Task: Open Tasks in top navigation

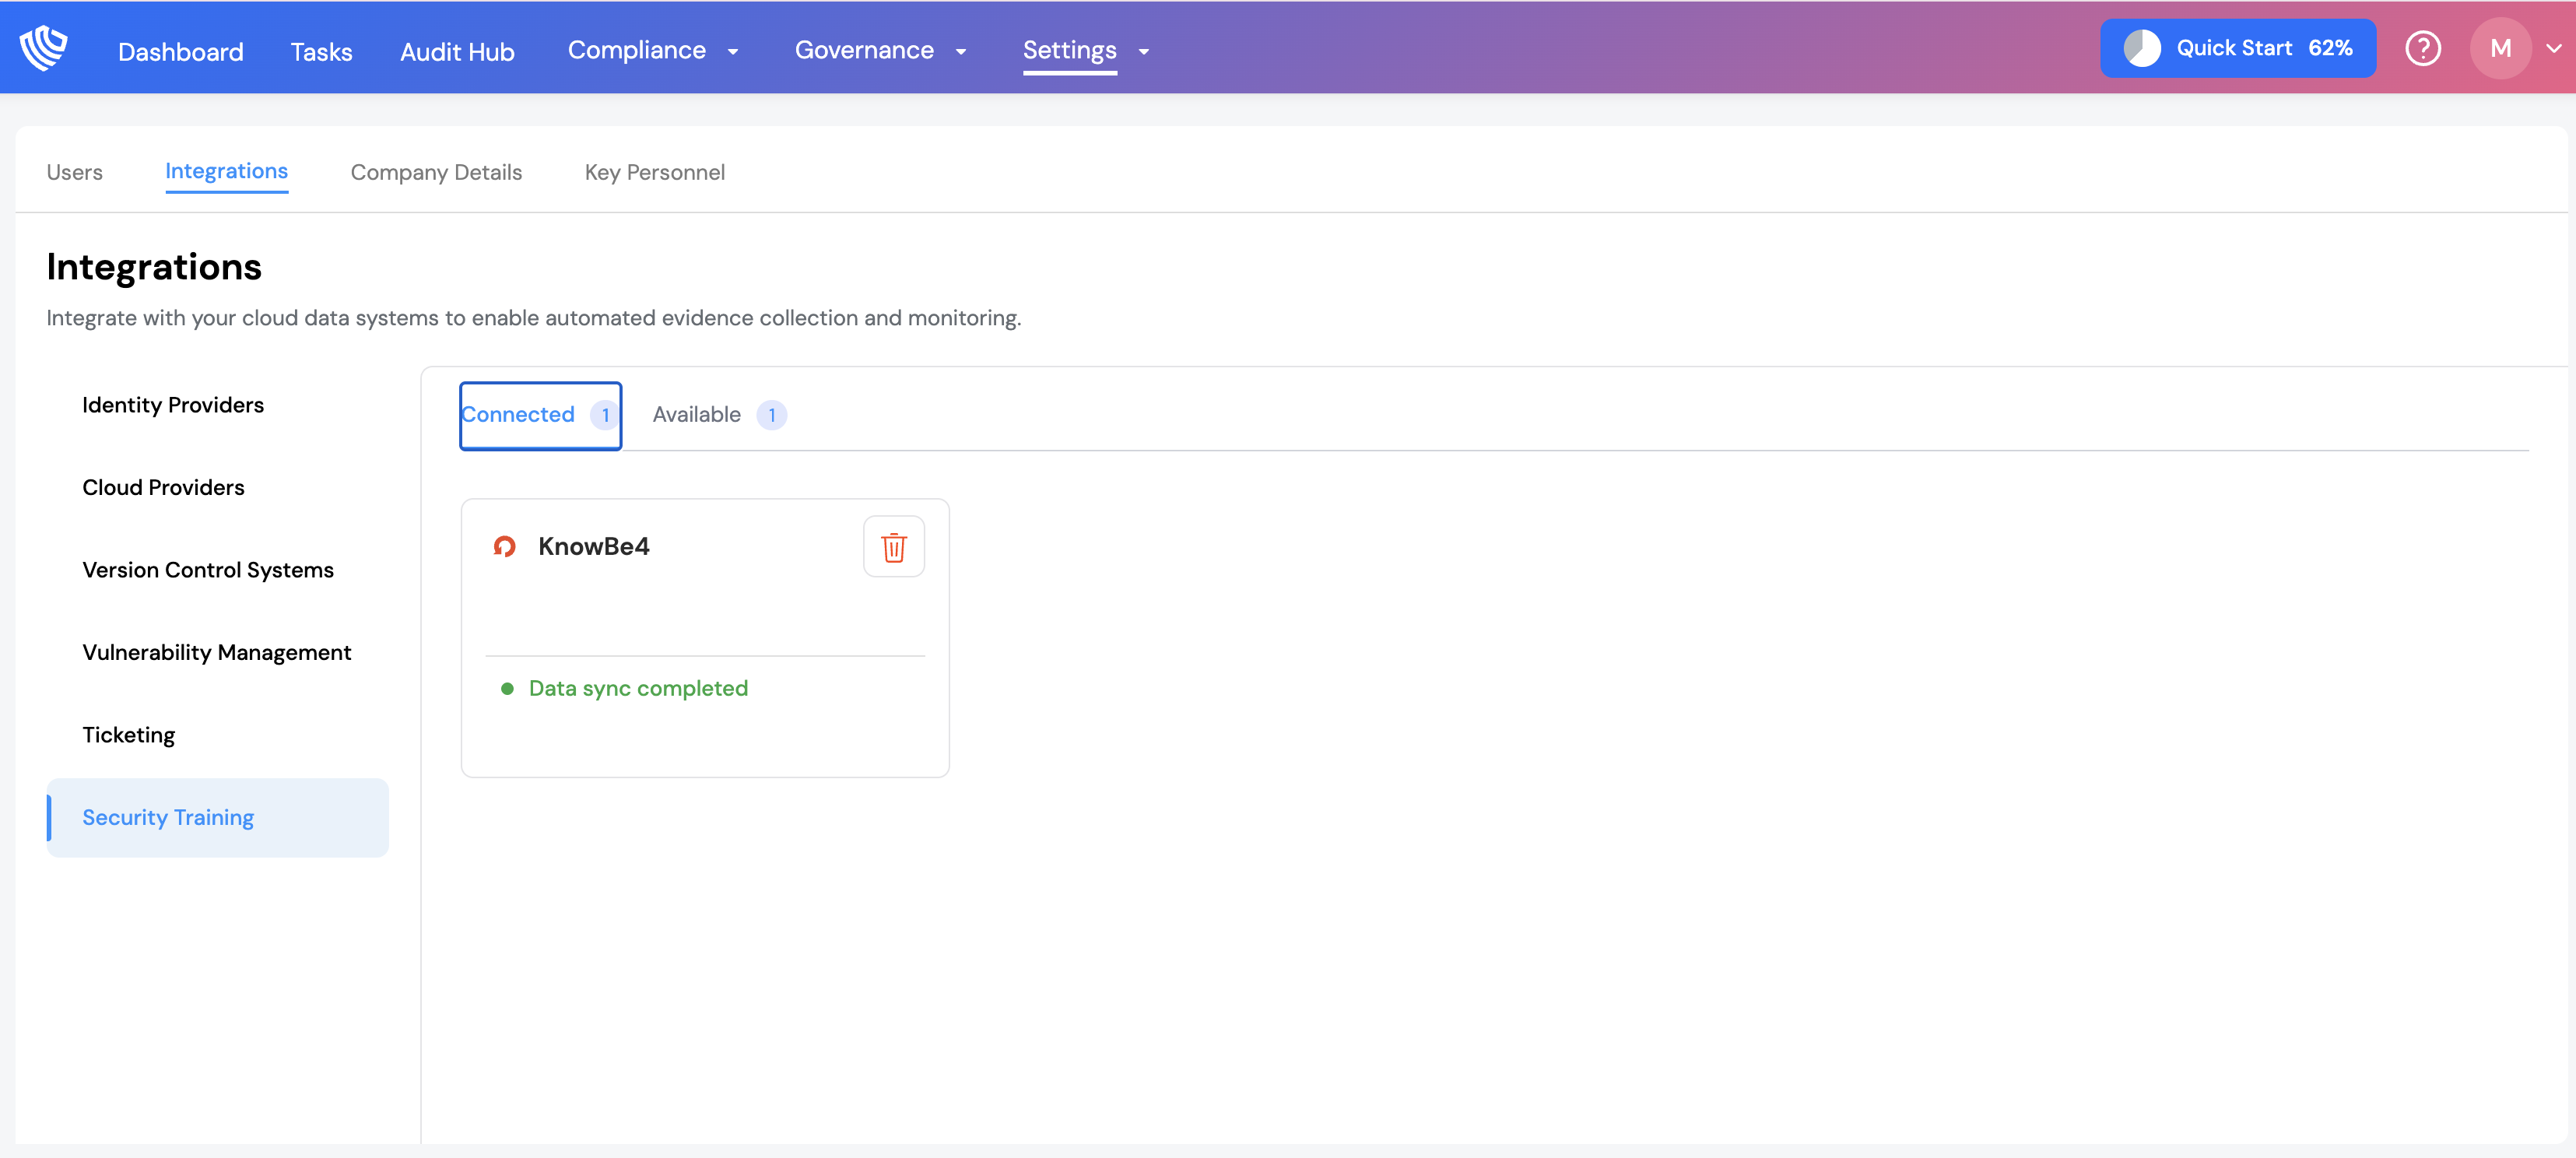Action: [x=322, y=51]
